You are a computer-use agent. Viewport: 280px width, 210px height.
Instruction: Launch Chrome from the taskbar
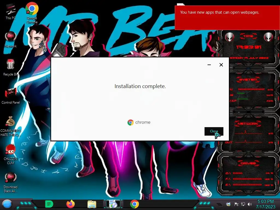[x=135, y=204]
